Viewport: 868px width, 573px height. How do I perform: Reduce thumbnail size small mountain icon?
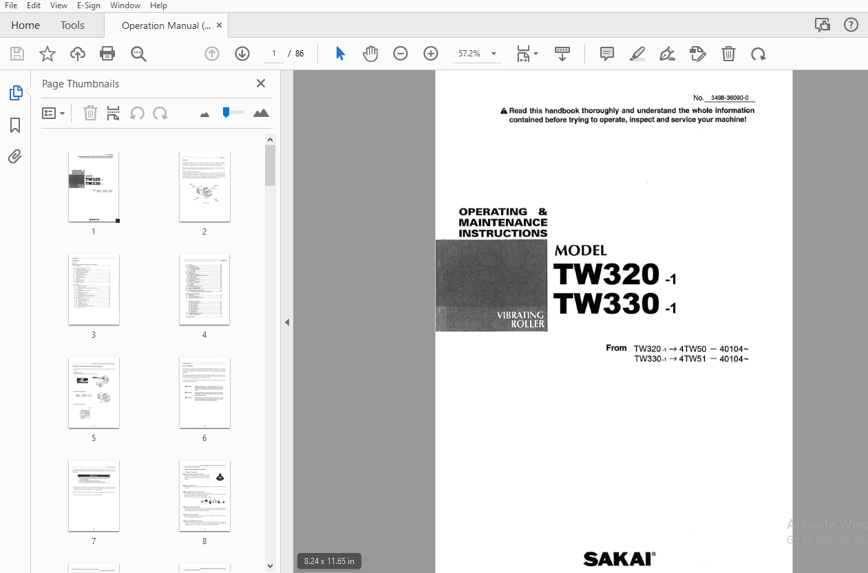tap(204, 114)
